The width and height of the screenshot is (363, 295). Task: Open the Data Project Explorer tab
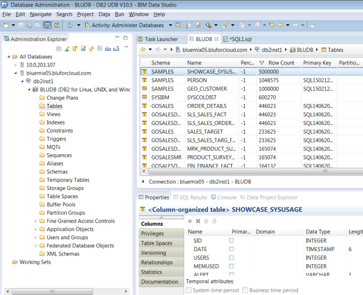pos(269,198)
